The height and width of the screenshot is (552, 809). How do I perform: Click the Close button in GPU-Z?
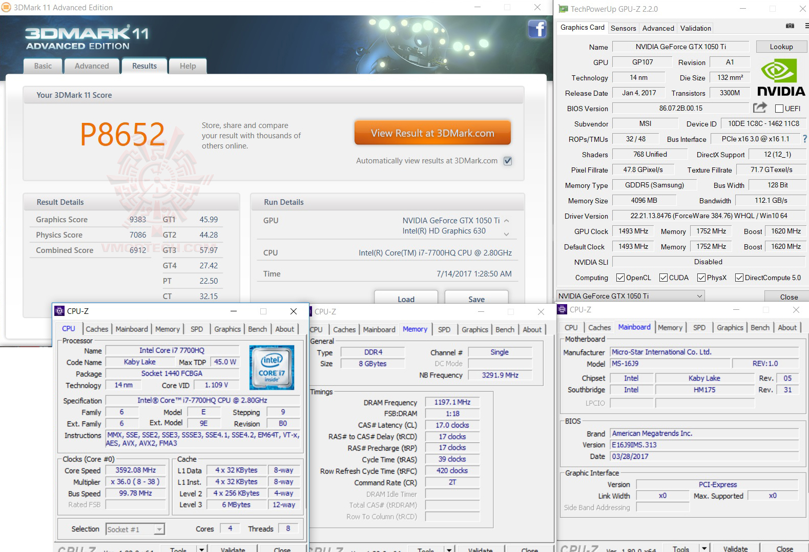coord(786,296)
